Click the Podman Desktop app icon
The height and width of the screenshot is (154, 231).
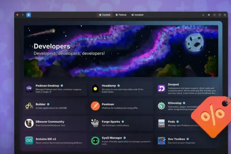point(29,89)
